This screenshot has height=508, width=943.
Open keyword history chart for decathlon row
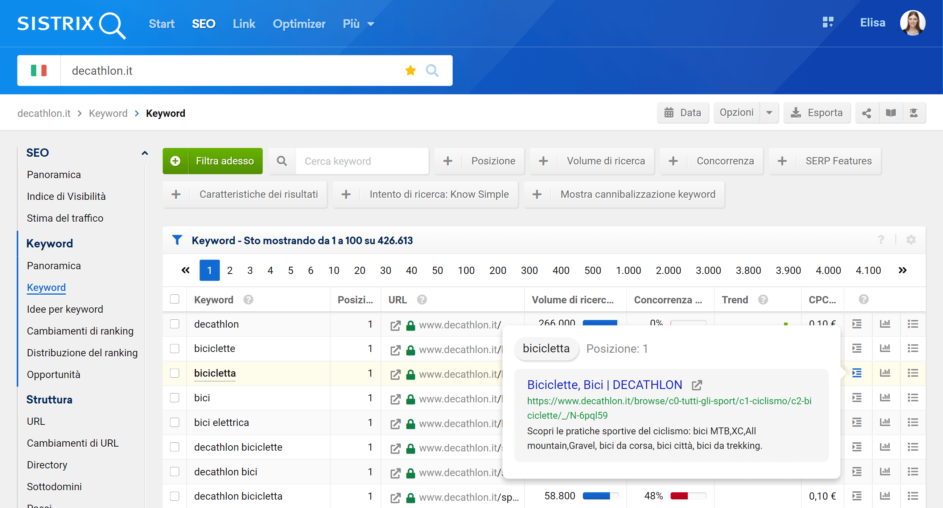pos(885,324)
